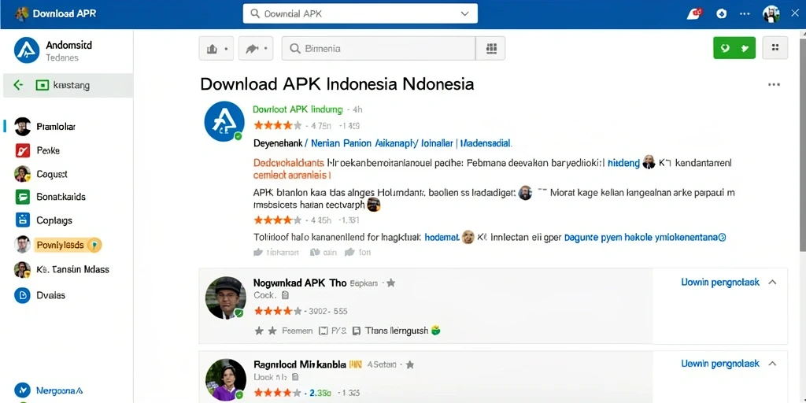This screenshot has height=403, width=806.
Task: Go back using the green arrow
Action: pos(19,85)
